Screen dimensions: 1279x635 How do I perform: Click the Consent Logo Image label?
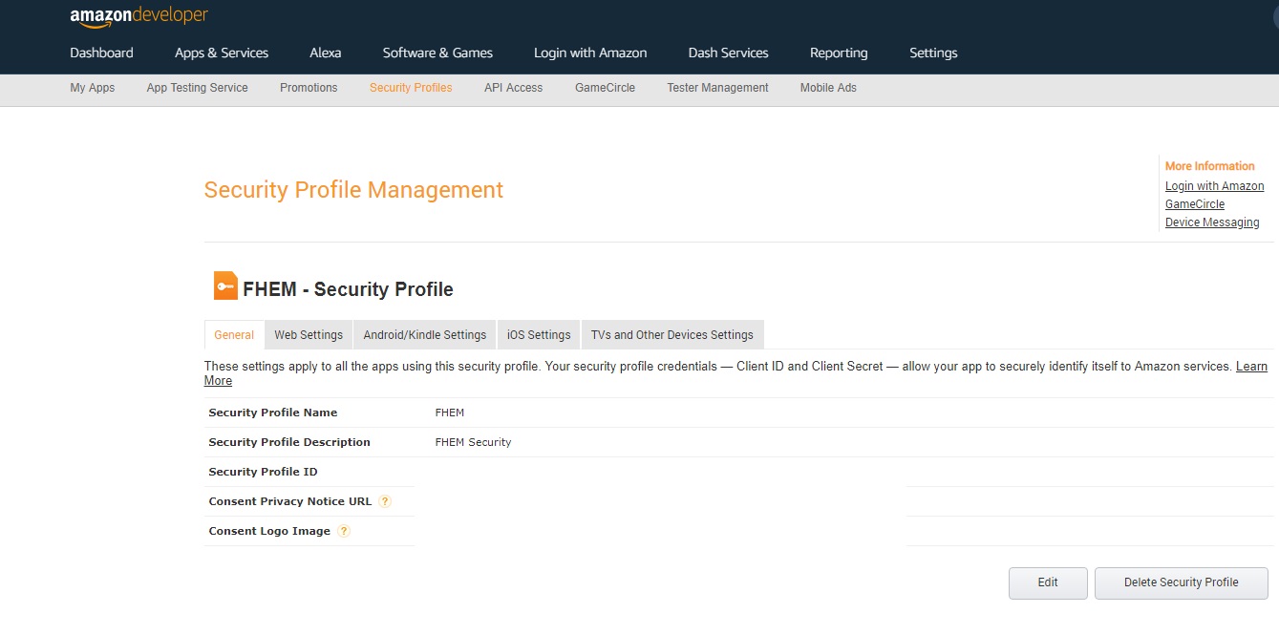pyautogui.click(x=269, y=531)
